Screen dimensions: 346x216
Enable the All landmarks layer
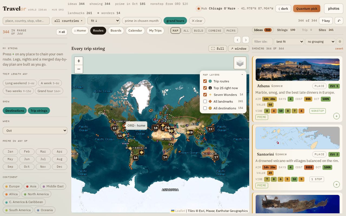click(205, 102)
